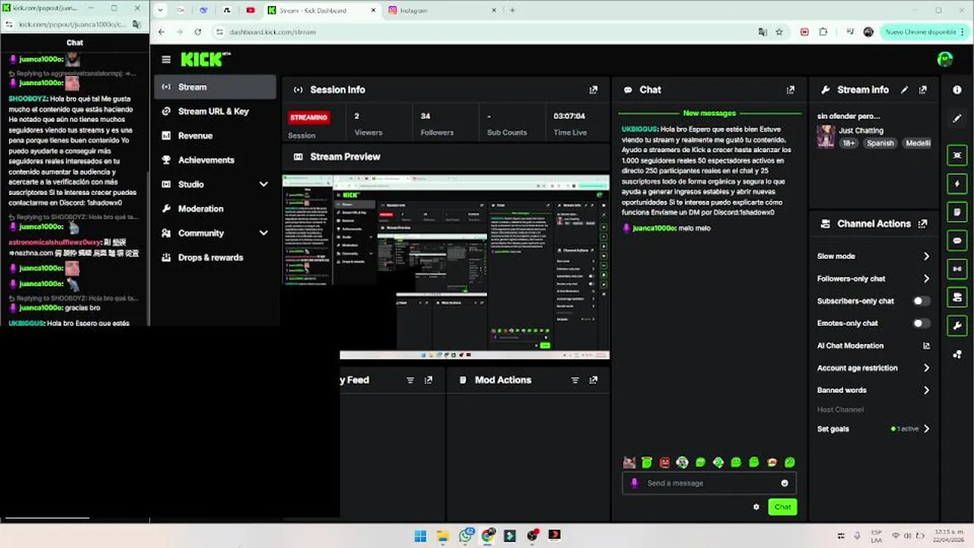The height and width of the screenshot is (548, 974).
Task: Open Moderation page in sidebar
Action: coord(215,209)
